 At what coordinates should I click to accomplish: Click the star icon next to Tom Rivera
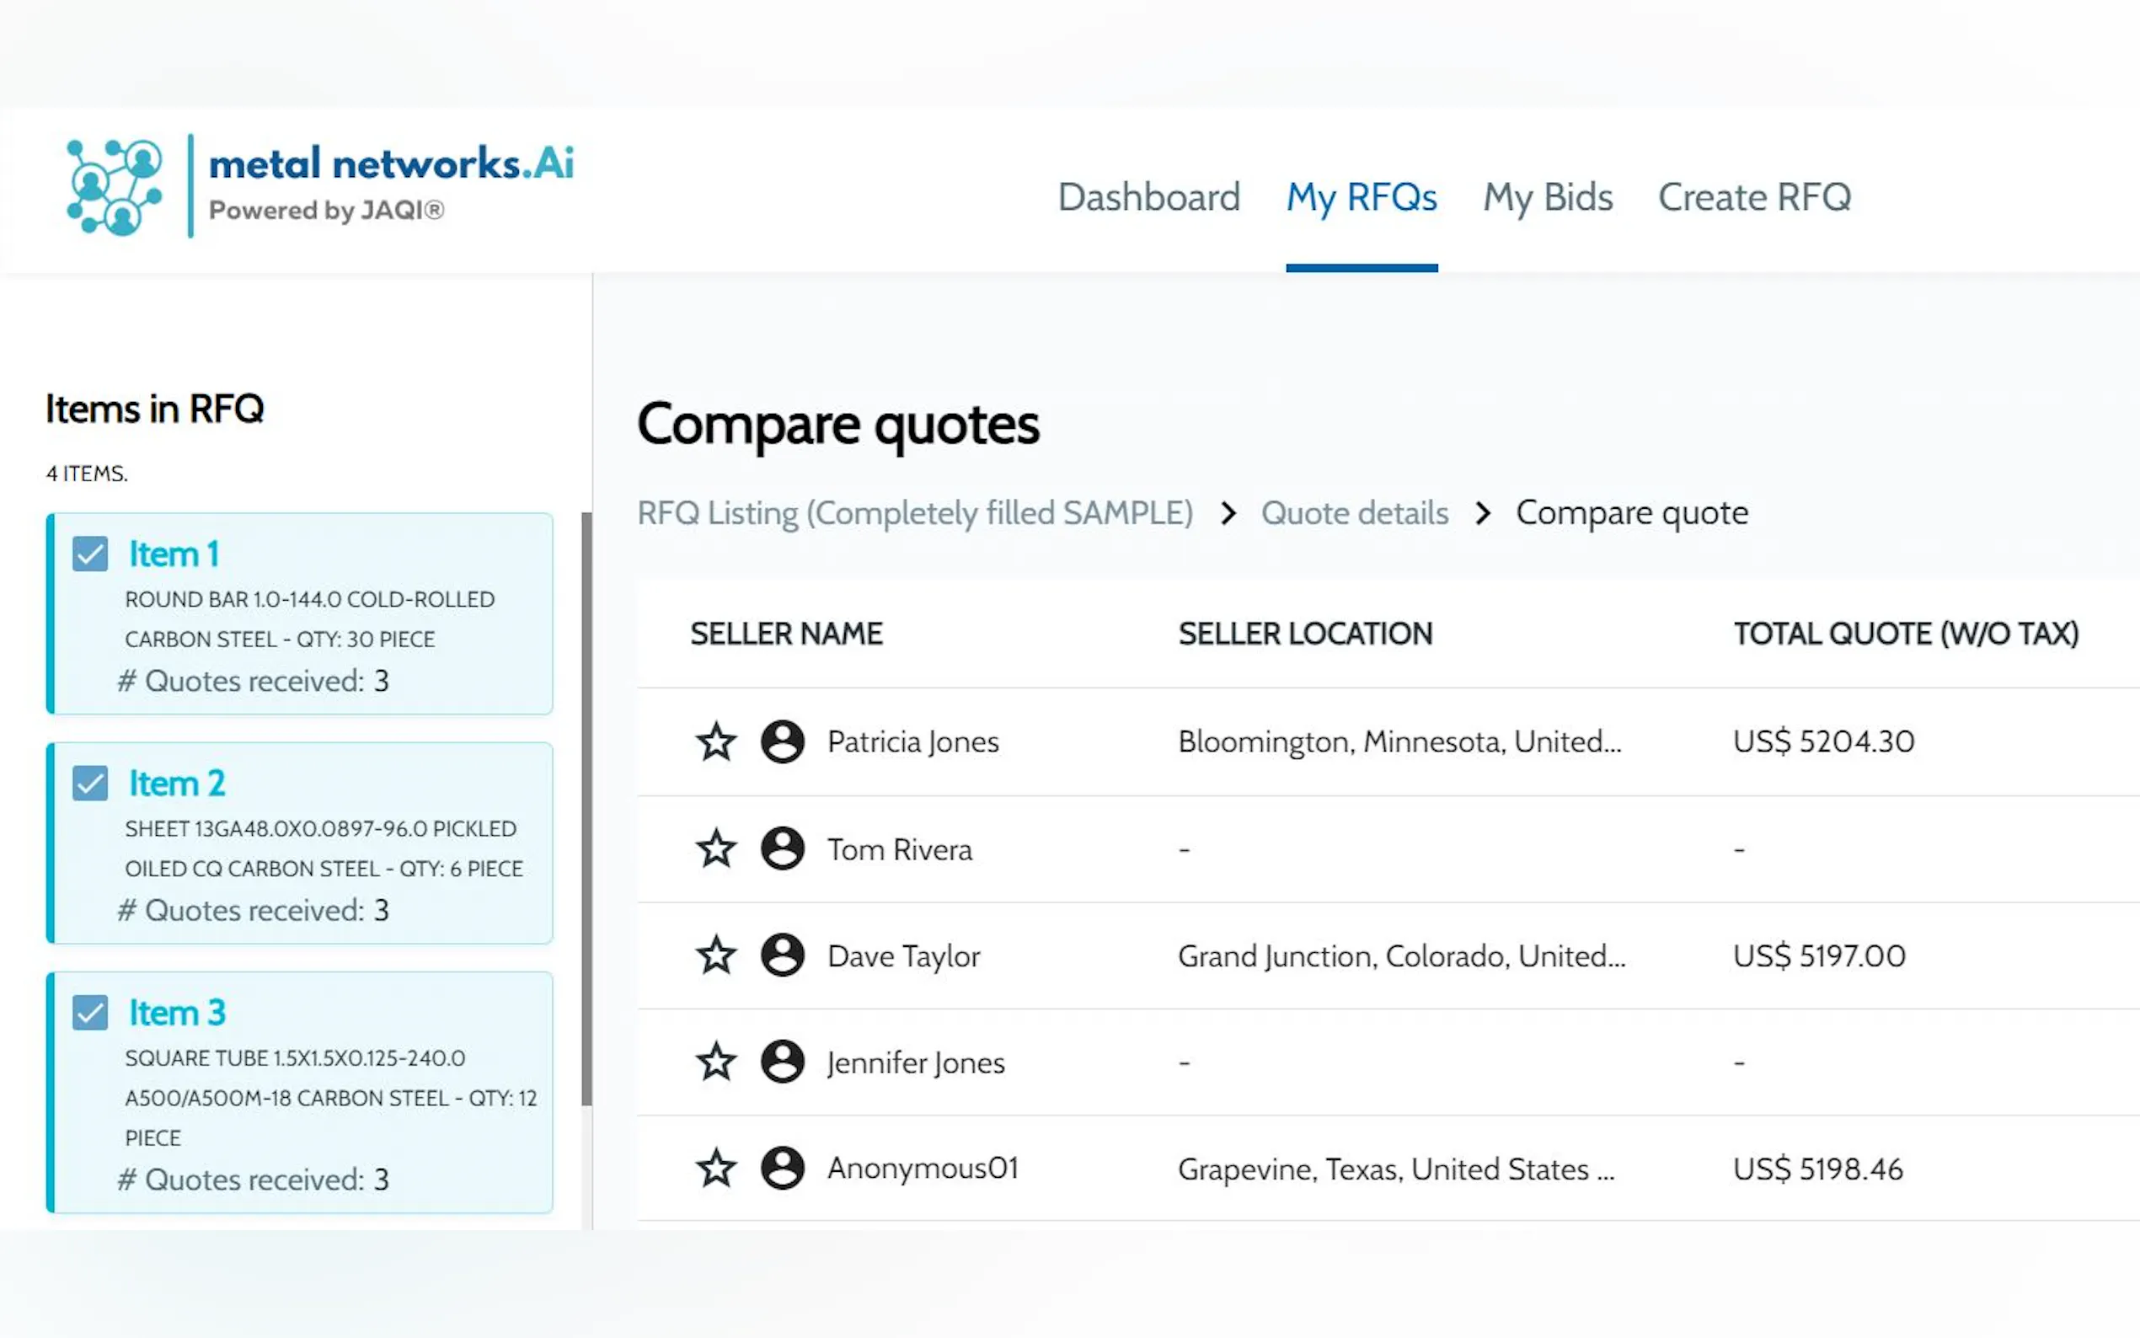[x=715, y=848]
